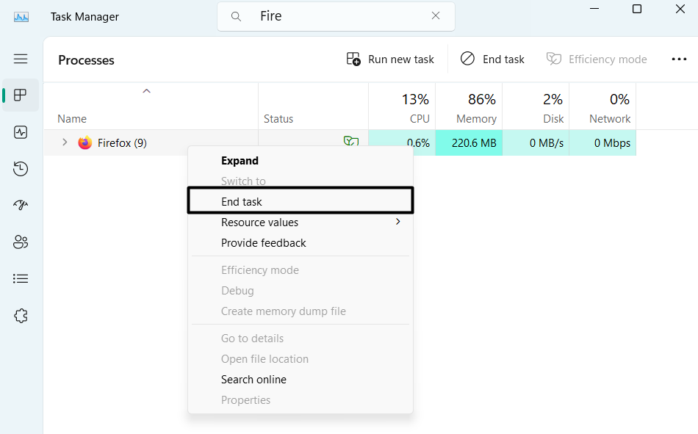This screenshot has height=434, width=698.
Task: Open the Users sidebar icon
Action: tap(21, 242)
